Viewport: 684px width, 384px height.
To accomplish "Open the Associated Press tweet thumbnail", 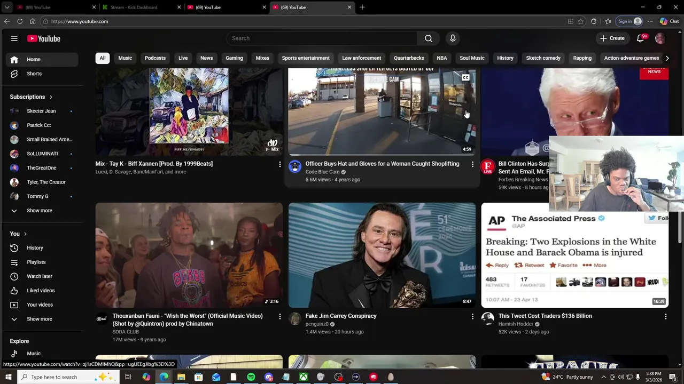I will point(574,255).
